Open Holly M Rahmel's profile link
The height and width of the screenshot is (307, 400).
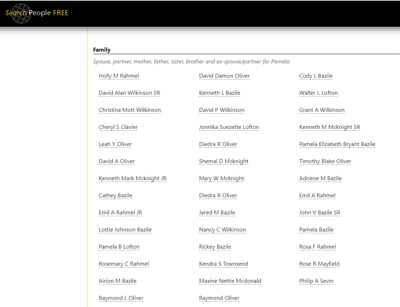tap(119, 76)
